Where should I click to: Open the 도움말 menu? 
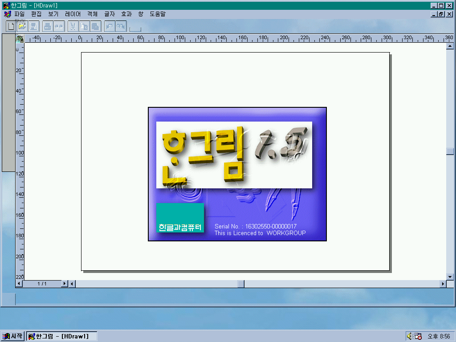158,14
